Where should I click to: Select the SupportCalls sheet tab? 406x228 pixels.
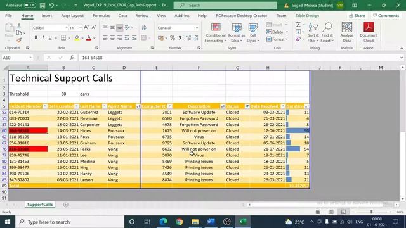pyautogui.click(x=40, y=205)
